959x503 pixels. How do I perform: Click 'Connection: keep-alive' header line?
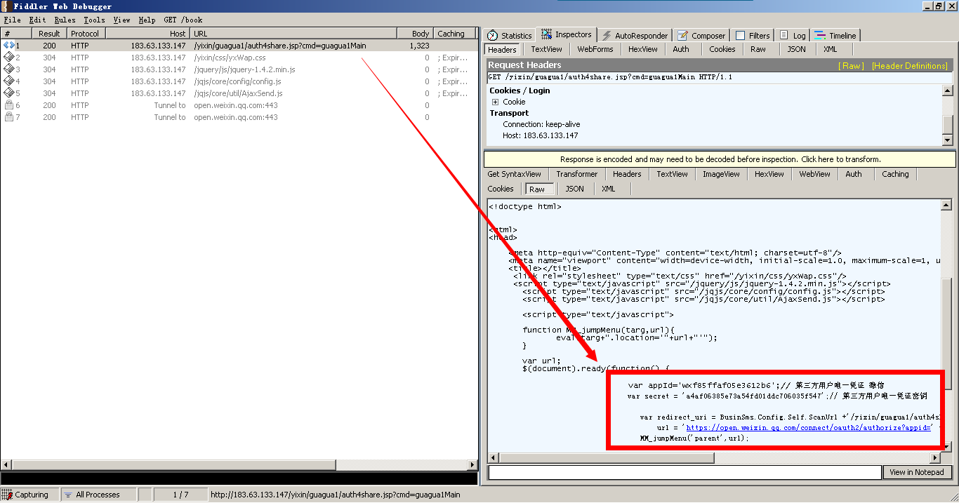(541, 124)
